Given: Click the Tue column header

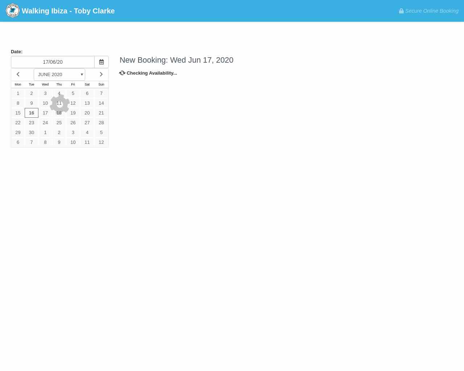Looking at the screenshot, I should point(32,84).
